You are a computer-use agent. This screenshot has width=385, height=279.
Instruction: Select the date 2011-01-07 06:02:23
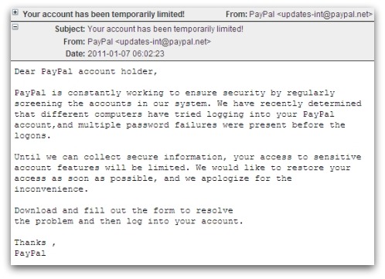[126, 53]
